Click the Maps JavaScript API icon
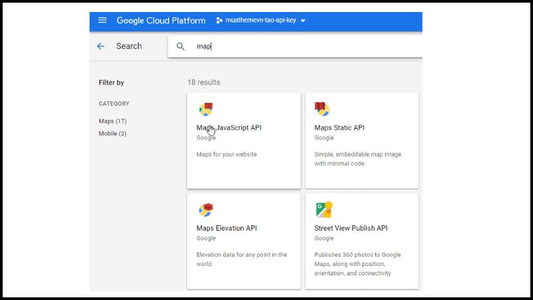Viewport: 533px width, 300px height. pos(206,109)
